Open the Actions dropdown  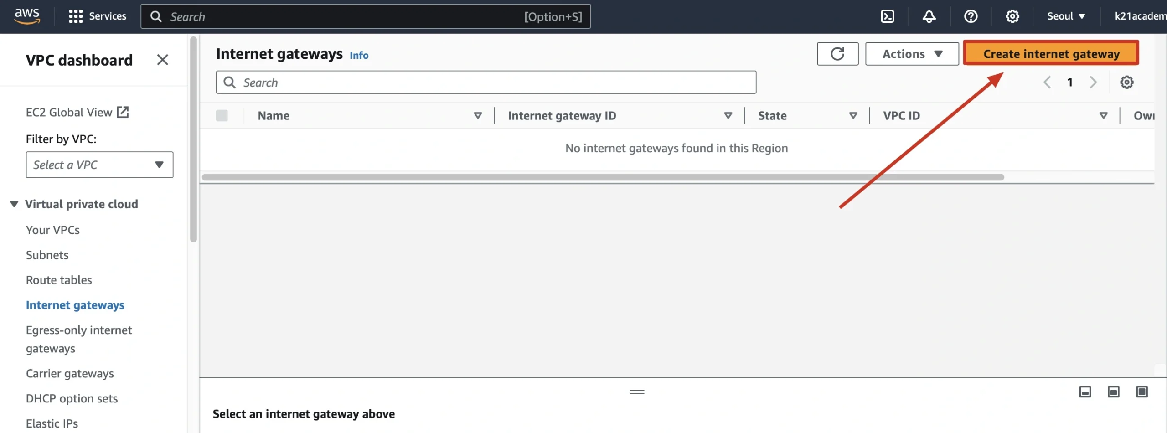[912, 54]
